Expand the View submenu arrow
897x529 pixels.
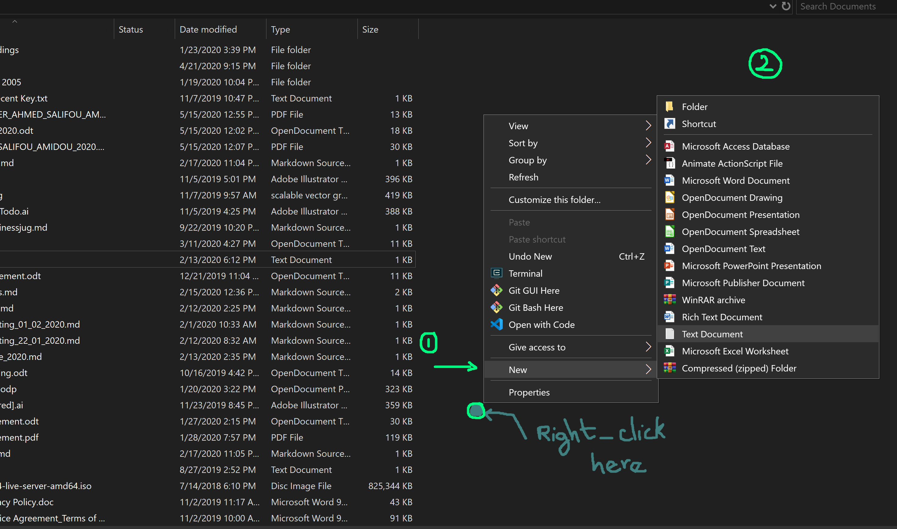pos(648,126)
